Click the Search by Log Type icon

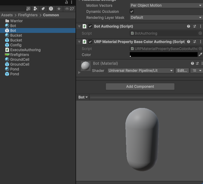pyautogui.click(x=51, y=9)
